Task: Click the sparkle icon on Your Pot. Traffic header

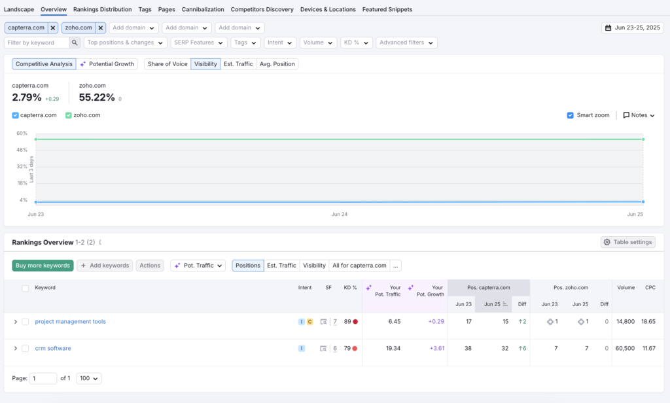Action: (369, 288)
